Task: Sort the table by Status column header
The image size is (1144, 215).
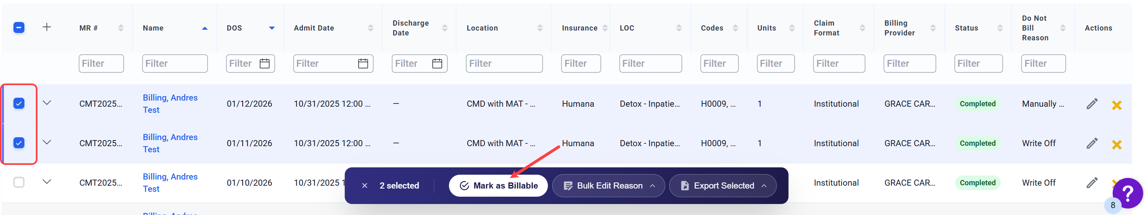Action: tap(966, 28)
